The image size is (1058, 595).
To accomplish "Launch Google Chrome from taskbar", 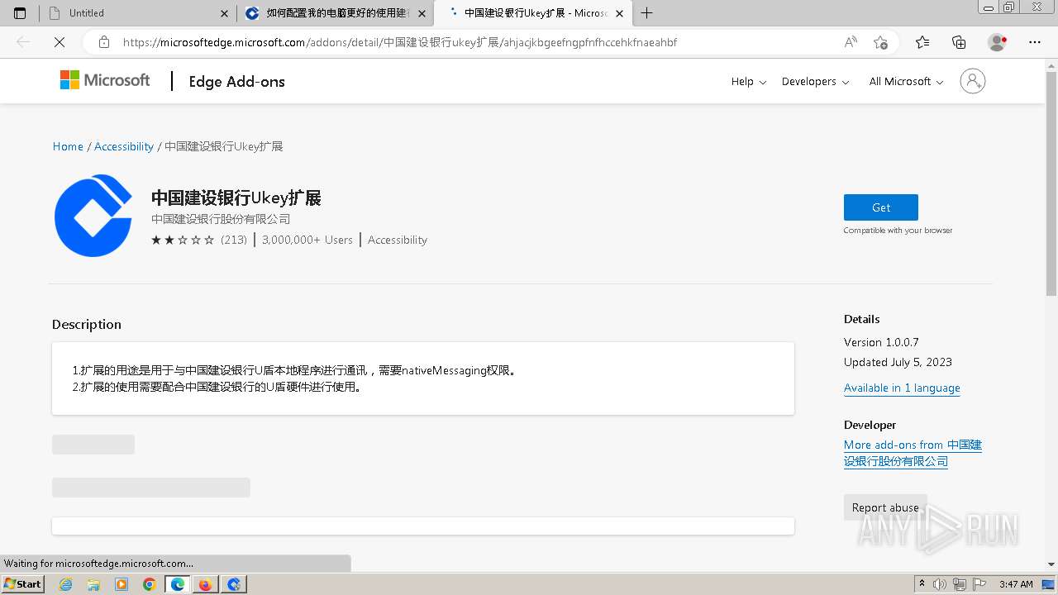I will click(x=150, y=584).
